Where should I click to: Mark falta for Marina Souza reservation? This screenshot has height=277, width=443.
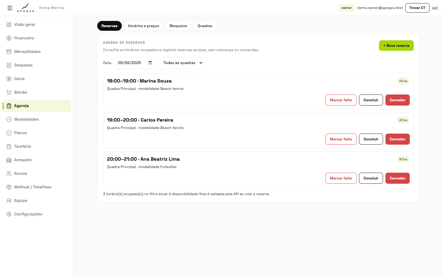[341, 100]
